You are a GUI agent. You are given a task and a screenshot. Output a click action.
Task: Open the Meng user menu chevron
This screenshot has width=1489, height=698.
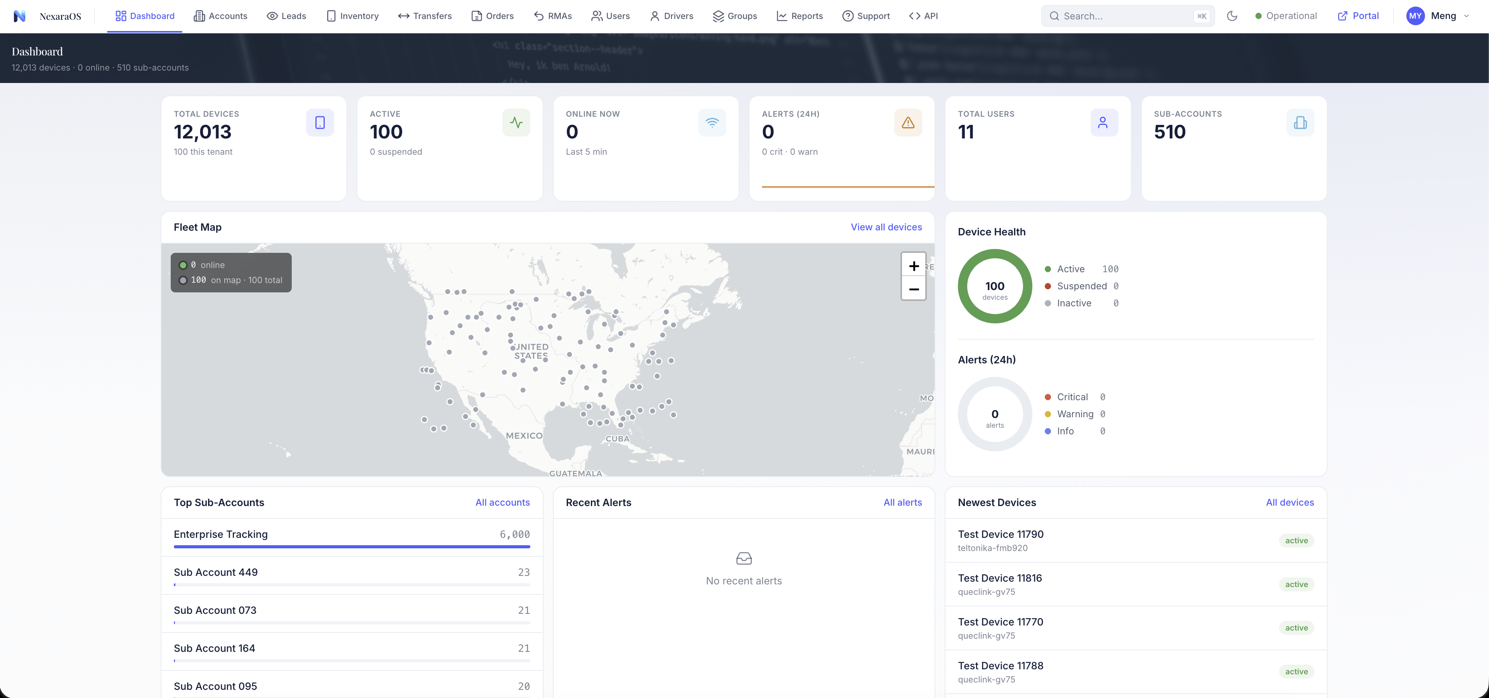1466,16
